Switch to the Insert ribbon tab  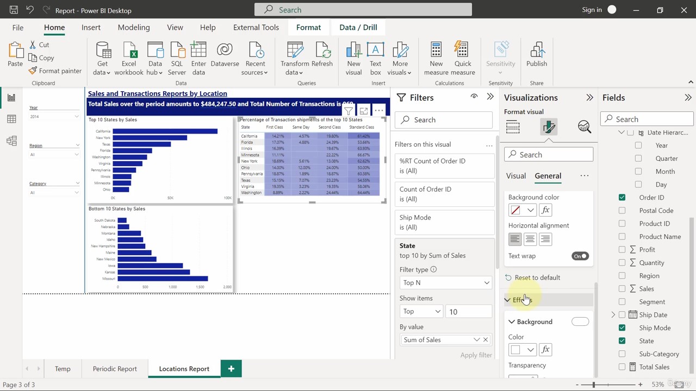pos(91,27)
